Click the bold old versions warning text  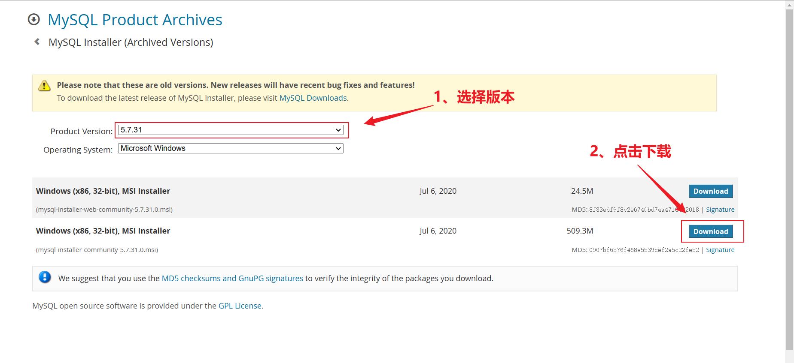236,85
